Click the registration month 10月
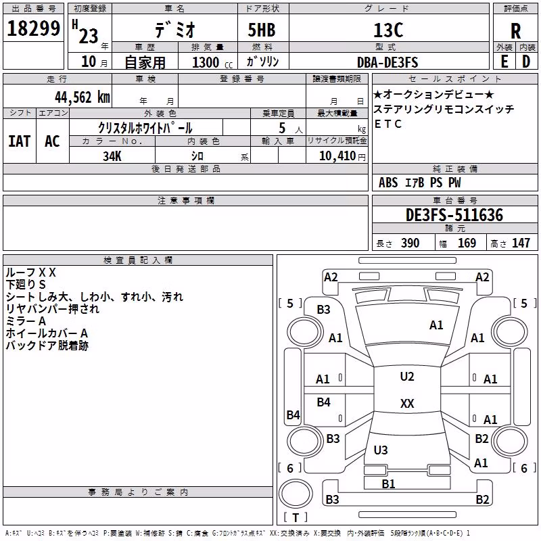The image size is (541, 541). tap(94, 62)
